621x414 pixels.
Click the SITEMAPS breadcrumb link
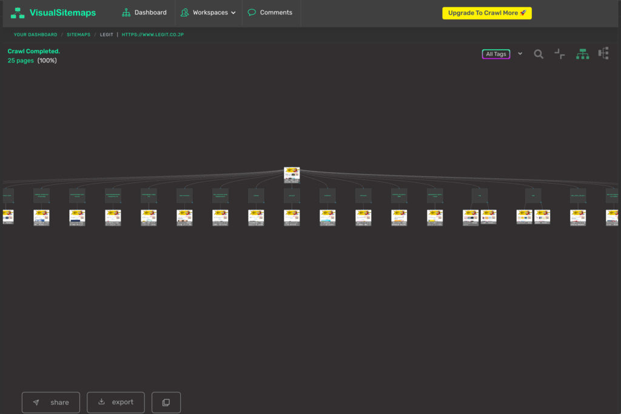point(78,35)
